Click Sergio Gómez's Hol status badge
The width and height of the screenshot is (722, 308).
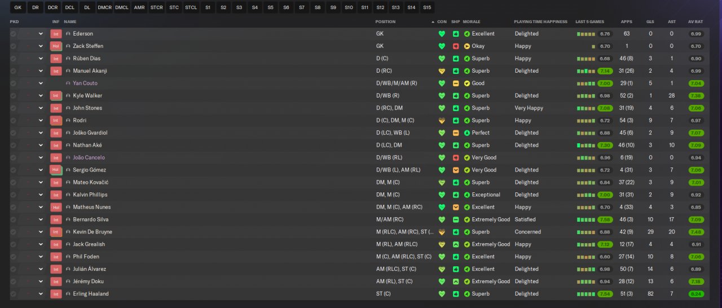pos(55,170)
